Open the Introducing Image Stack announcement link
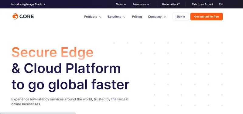Screen dimensions: 243x114 [28, 4]
